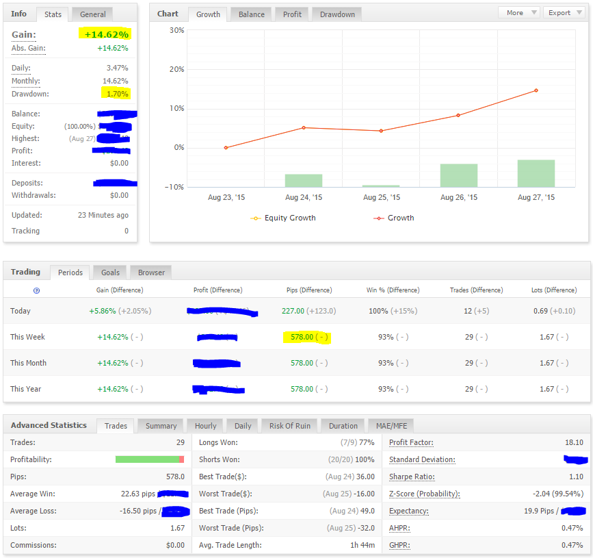This screenshot has width=593, height=558.
Task: Click the Gain (Difference) column header
Action: [x=120, y=290]
